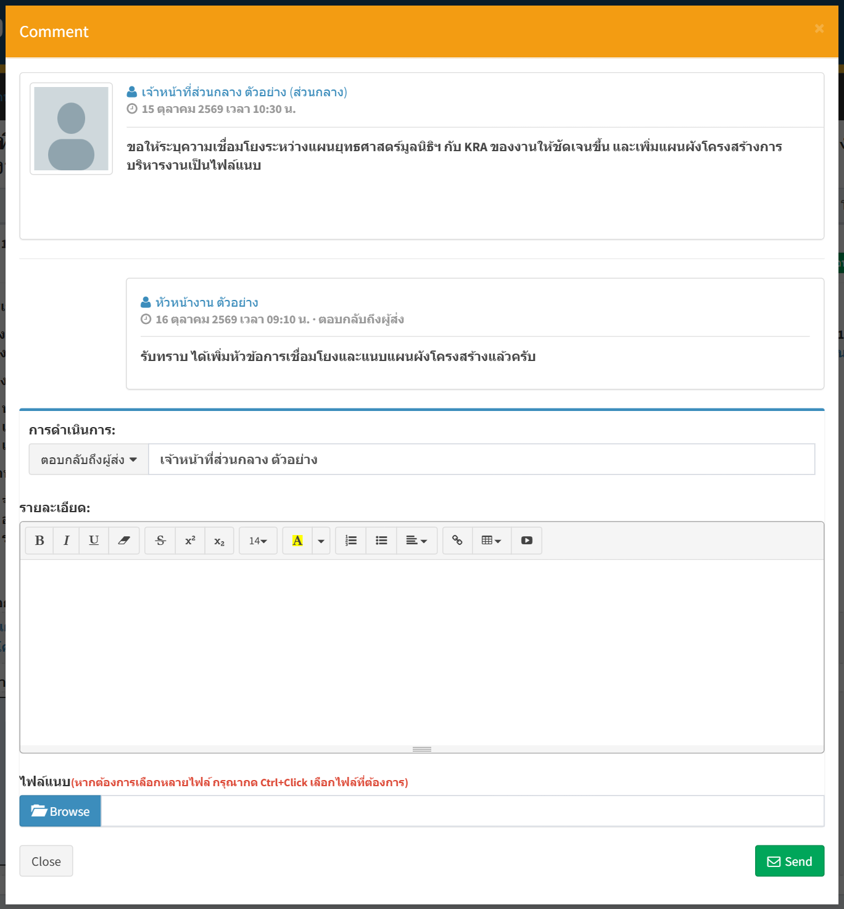Click the attached file name field
This screenshot has height=909, width=844.
(x=463, y=811)
